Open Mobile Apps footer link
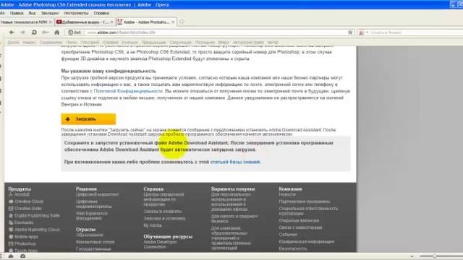Screen dimensions: 463x260 pos(26,237)
